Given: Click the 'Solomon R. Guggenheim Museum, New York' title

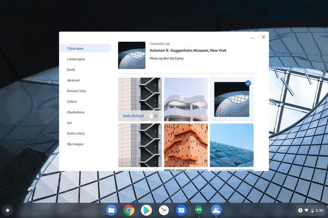Looking at the screenshot, I should [188, 50].
